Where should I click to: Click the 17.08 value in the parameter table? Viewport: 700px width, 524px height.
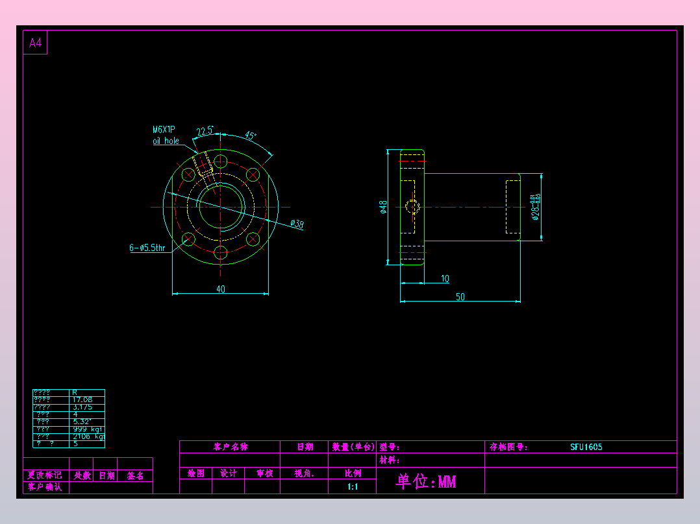[82, 399]
